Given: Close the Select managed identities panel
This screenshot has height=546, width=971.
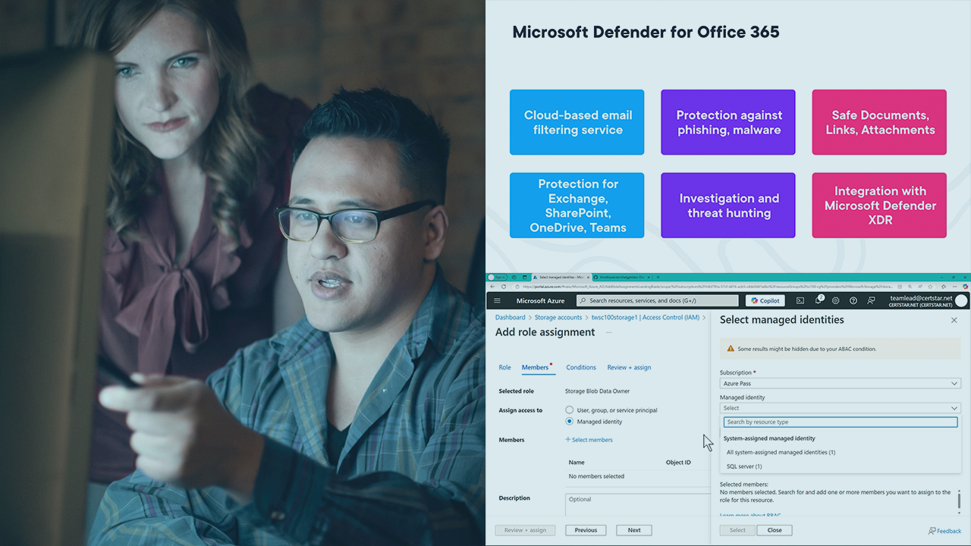Looking at the screenshot, I should click(x=954, y=320).
